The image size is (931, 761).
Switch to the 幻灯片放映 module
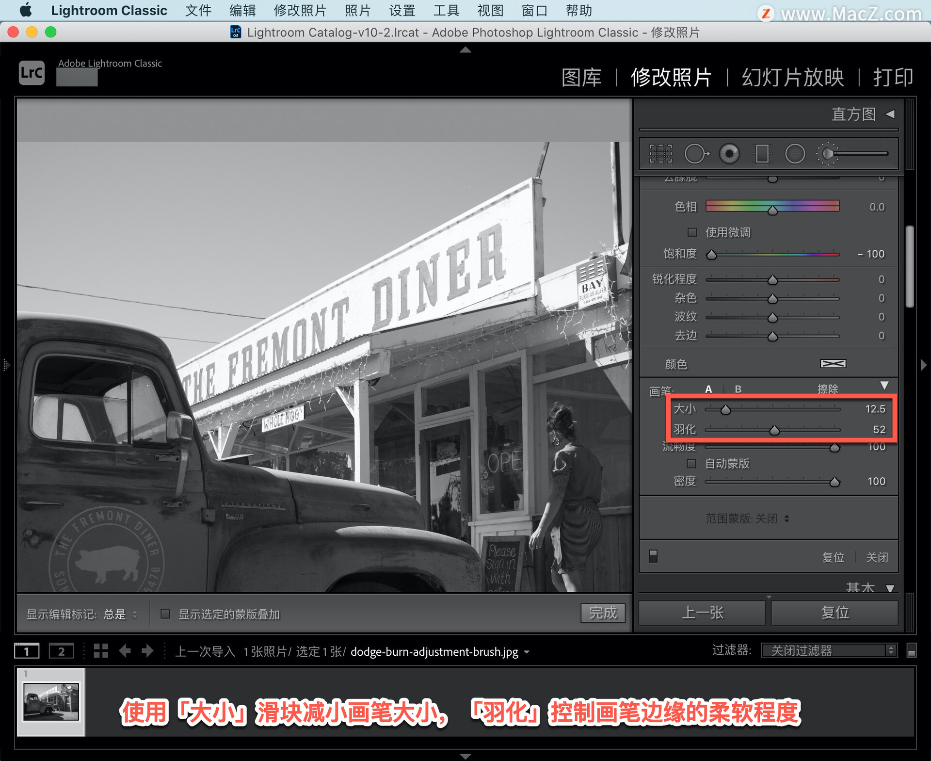pos(793,77)
